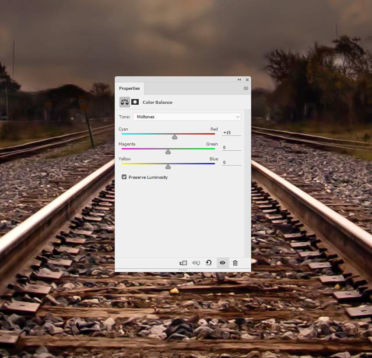Click the Yellow-Blue slider handle

pyautogui.click(x=168, y=167)
